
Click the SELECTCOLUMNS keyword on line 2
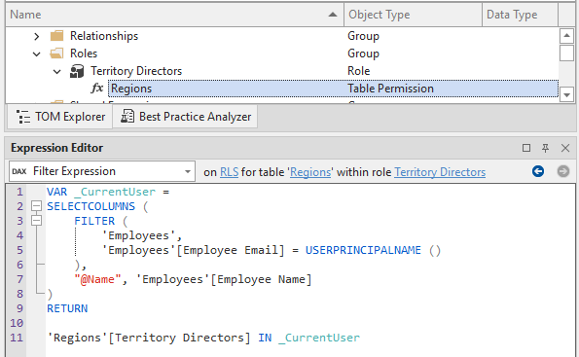[x=90, y=206]
